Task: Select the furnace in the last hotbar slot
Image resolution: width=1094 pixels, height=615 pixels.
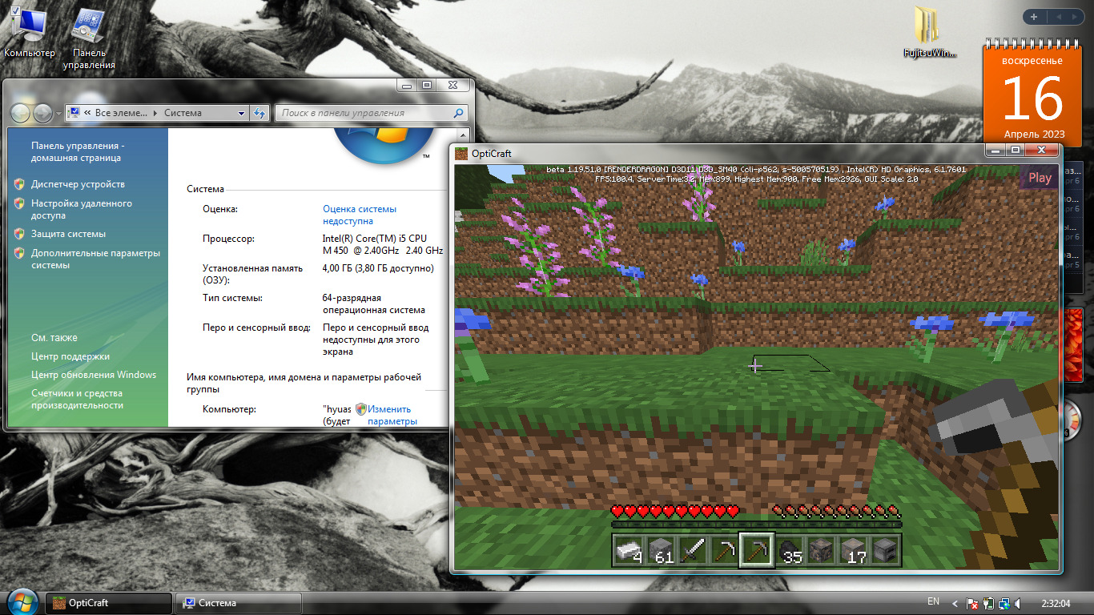Action: 886,550
